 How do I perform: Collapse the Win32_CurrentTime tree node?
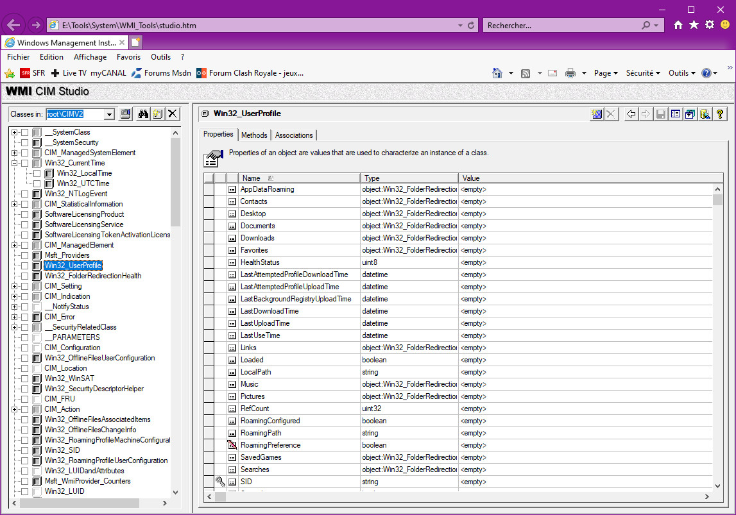(x=14, y=163)
